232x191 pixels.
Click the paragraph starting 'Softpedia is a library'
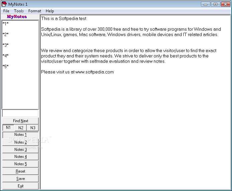[131, 32]
